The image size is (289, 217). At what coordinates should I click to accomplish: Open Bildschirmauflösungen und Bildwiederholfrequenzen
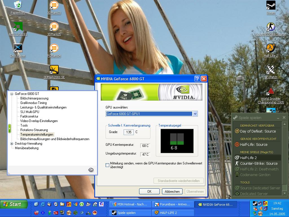tap(55, 139)
